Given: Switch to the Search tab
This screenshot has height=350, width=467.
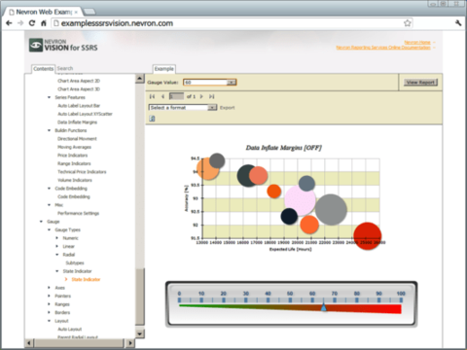Looking at the screenshot, I should 65,68.
